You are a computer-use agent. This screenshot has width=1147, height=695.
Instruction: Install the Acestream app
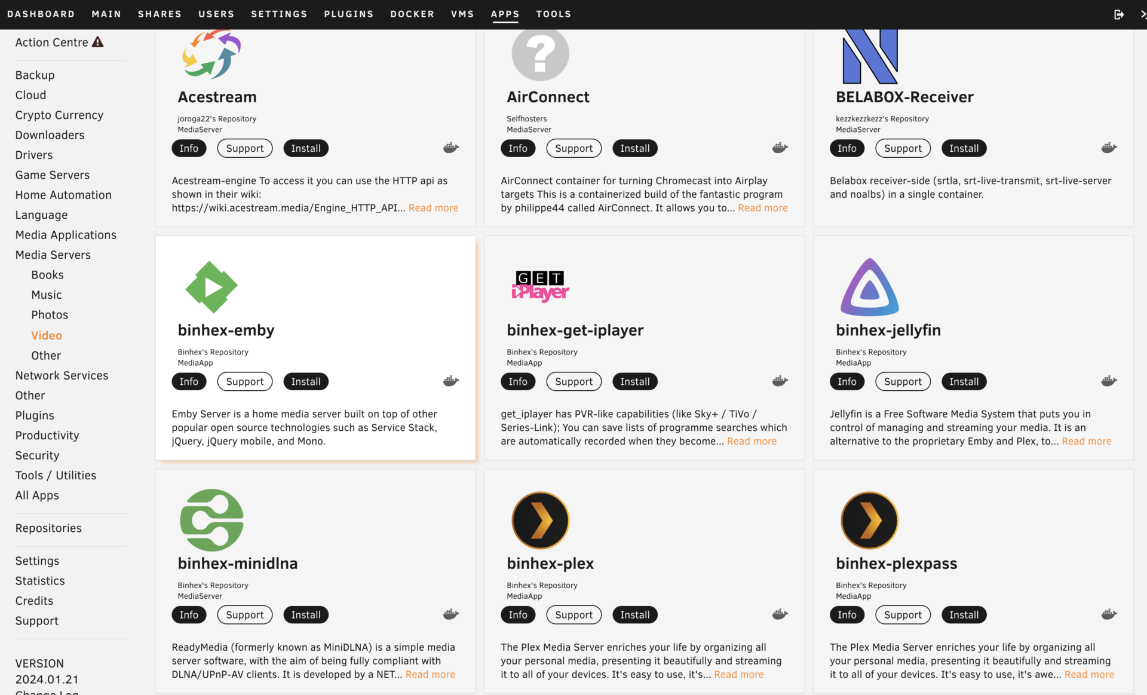coord(306,148)
